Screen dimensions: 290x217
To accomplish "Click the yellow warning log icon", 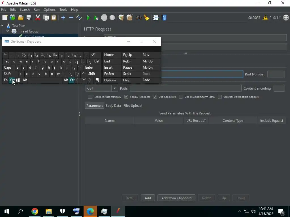I will coord(265,18).
